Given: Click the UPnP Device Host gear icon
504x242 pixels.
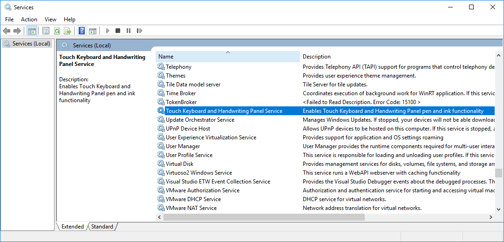Looking at the screenshot, I should point(161,129).
